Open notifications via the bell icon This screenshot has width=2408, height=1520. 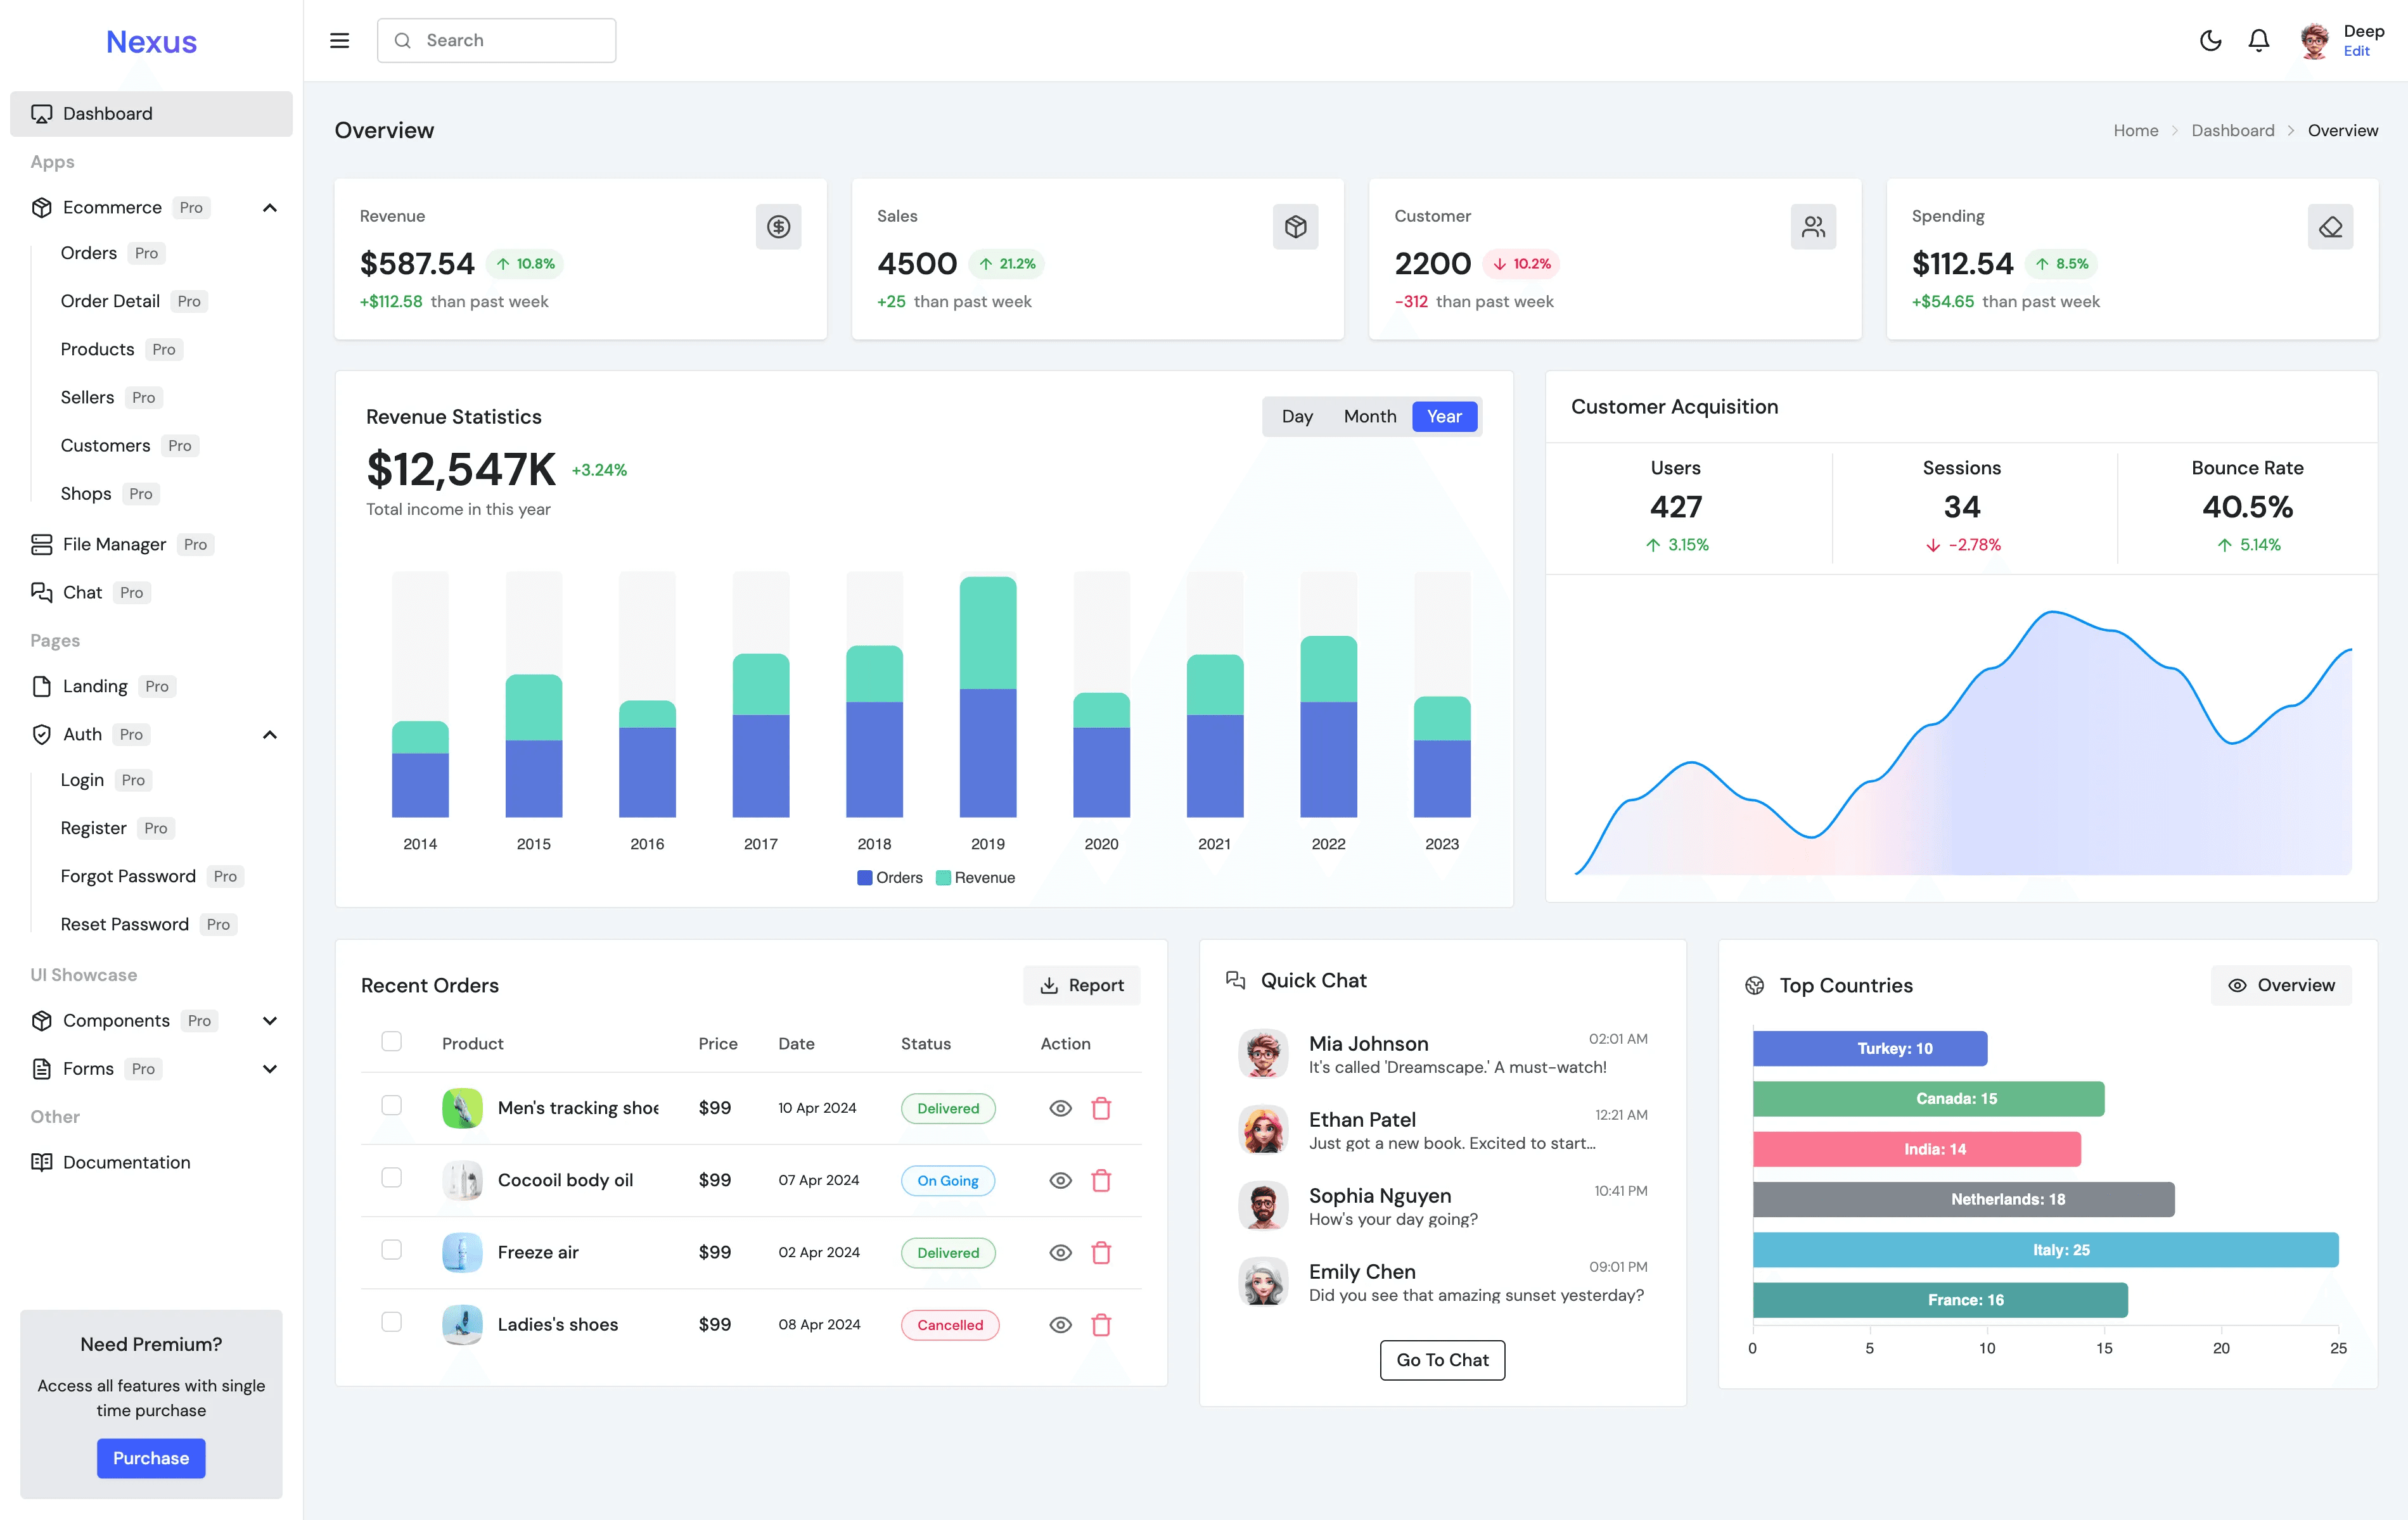[2258, 40]
